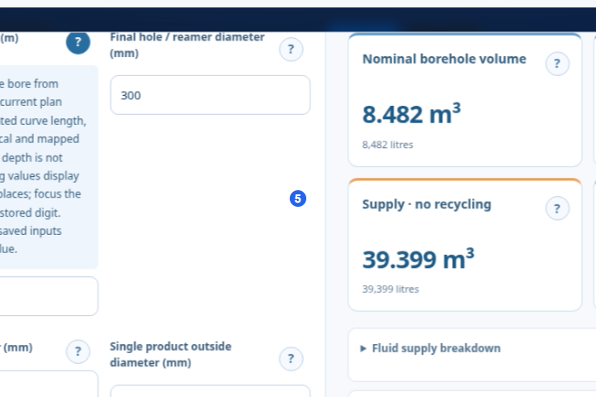This screenshot has height=397, width=596.
Task: Open help for Single product outside diameter
Action: click(291, 359)
